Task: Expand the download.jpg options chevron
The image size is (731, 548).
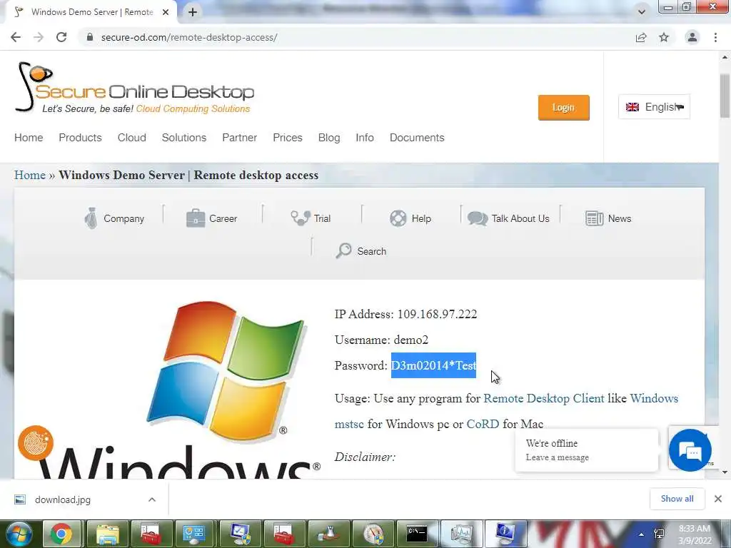Action: point(152,499)
